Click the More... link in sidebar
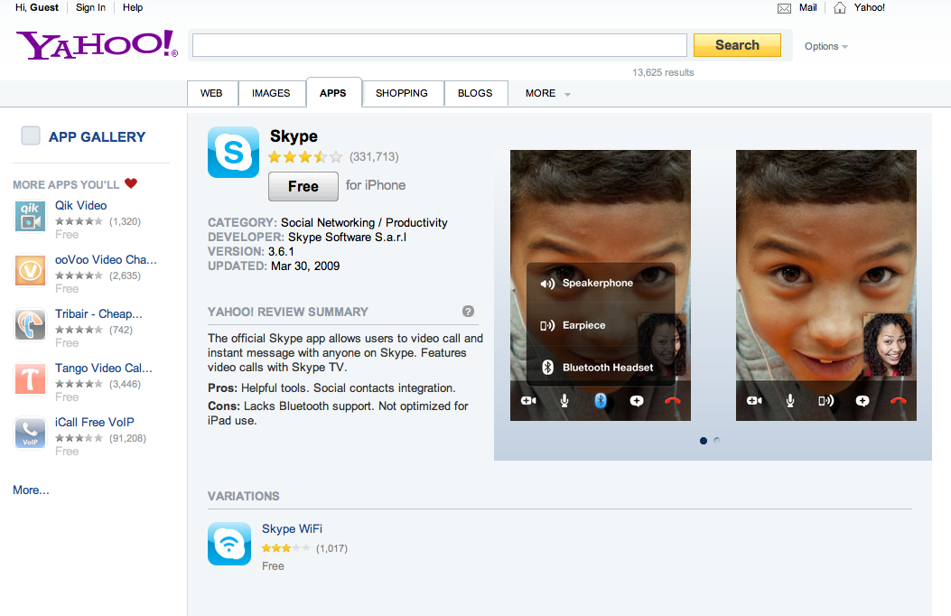Viewport: 951px width, 616px height. (31, 490)
